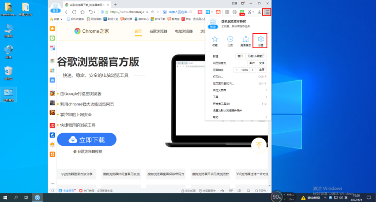Expand the 自定义界面 submenu

pos(240,90)
